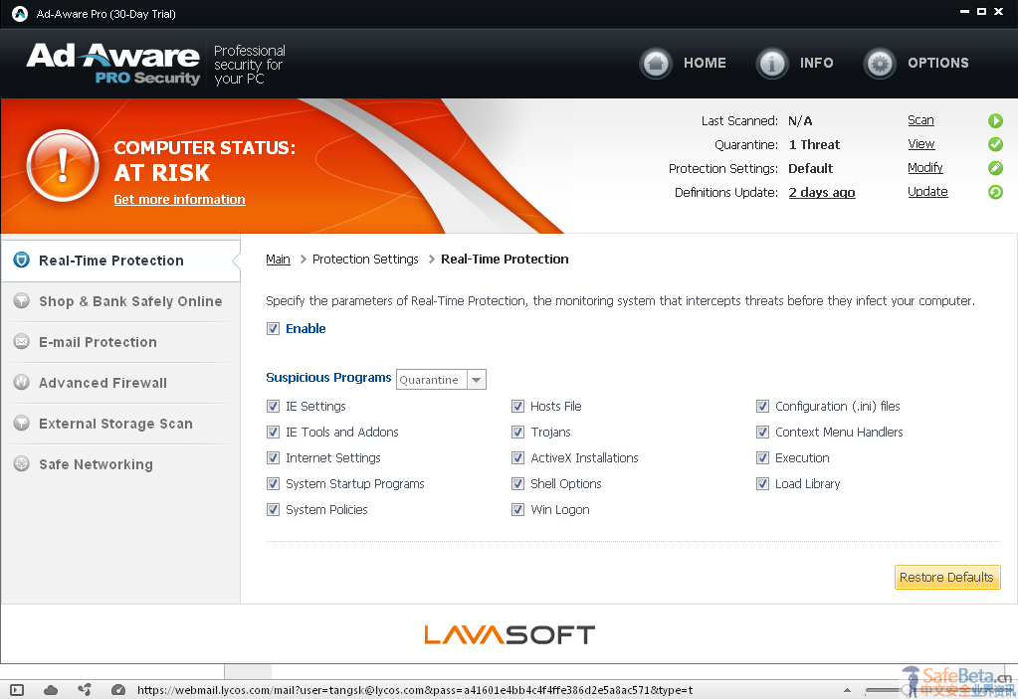Screen dimensions: 1018x699
Task: Click the orange At Risk warning icon
Action: 63,165
